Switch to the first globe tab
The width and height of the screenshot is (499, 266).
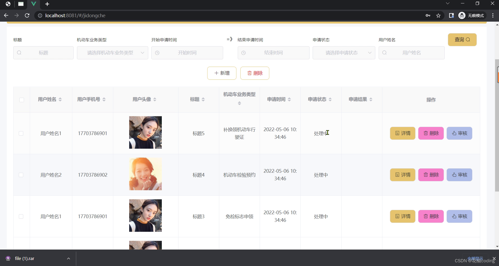pos(8,4)
